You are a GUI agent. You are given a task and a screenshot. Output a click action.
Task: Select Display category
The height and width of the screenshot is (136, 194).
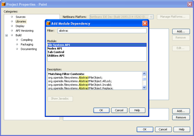click(x=20, y=26)
